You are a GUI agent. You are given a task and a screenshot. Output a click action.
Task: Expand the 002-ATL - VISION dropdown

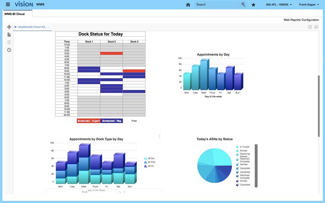coord(279,5)
